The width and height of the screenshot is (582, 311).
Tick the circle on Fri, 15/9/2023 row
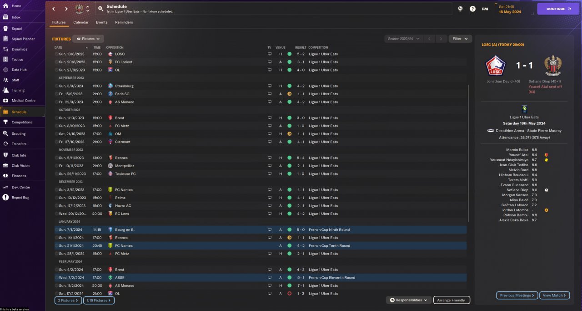[57, 94]
